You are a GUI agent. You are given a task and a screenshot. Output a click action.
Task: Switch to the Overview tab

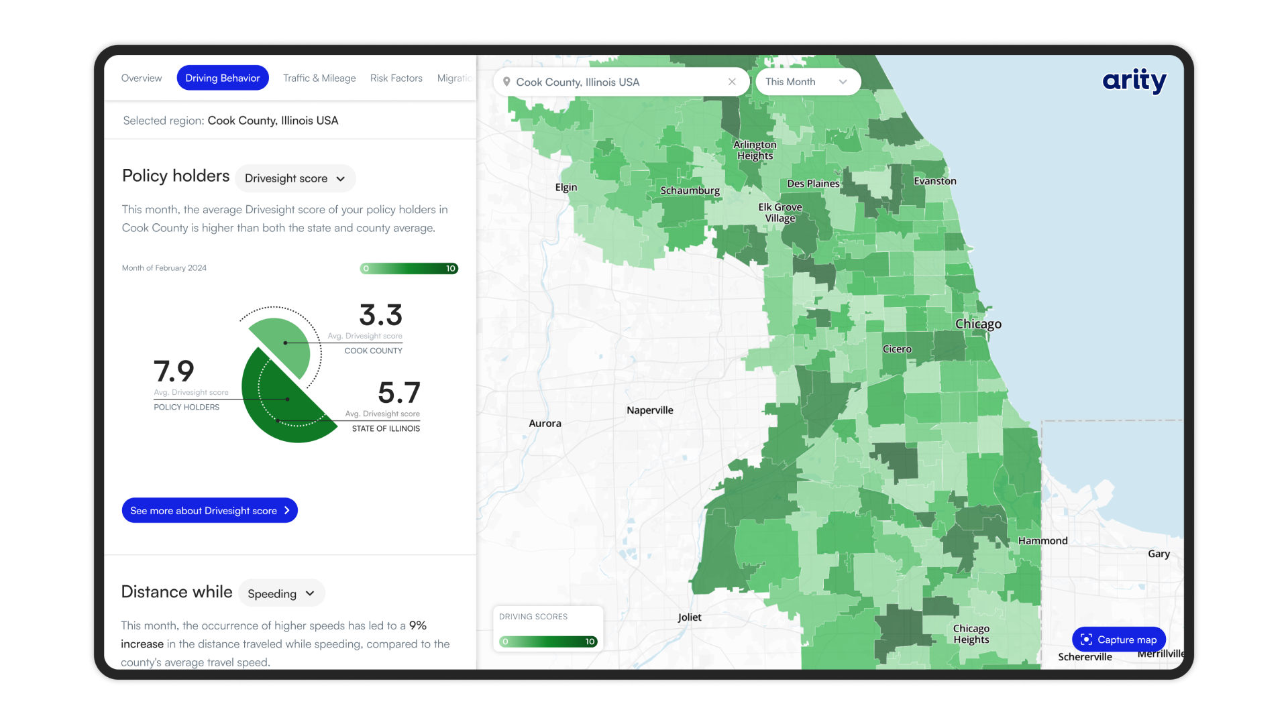click(141, 78)
